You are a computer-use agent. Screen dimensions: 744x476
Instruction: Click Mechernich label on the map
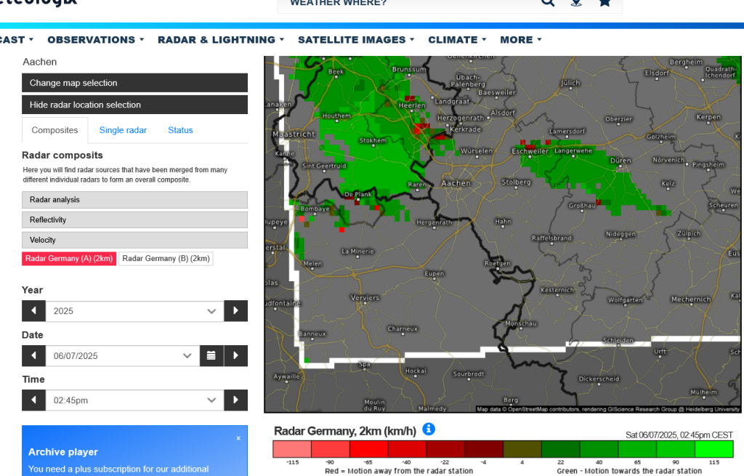tap(691, 299)
